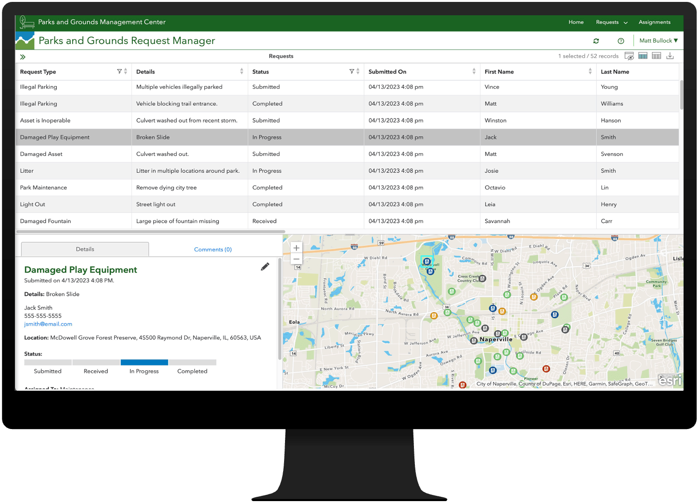Zoom in on the map
The height and width of the screenshot is (503, 698).
click(x=296, y=248)
